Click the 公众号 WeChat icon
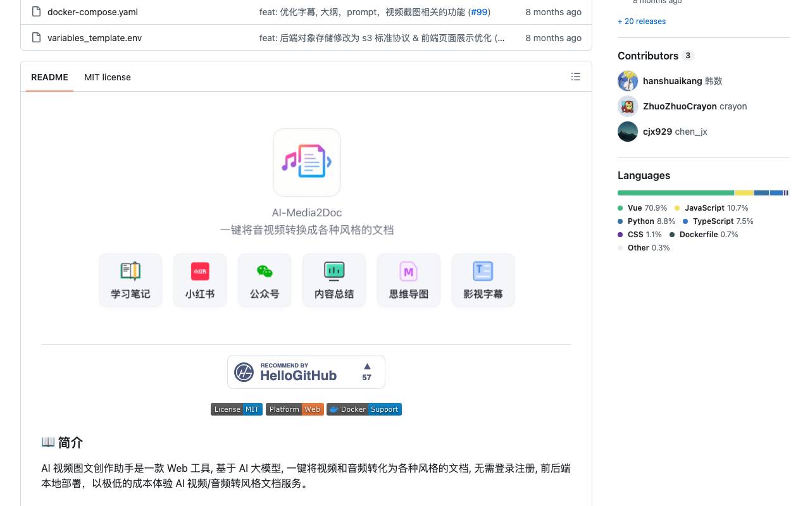The width and height of the screenshot is (810, 506). (x=265, y=271)
